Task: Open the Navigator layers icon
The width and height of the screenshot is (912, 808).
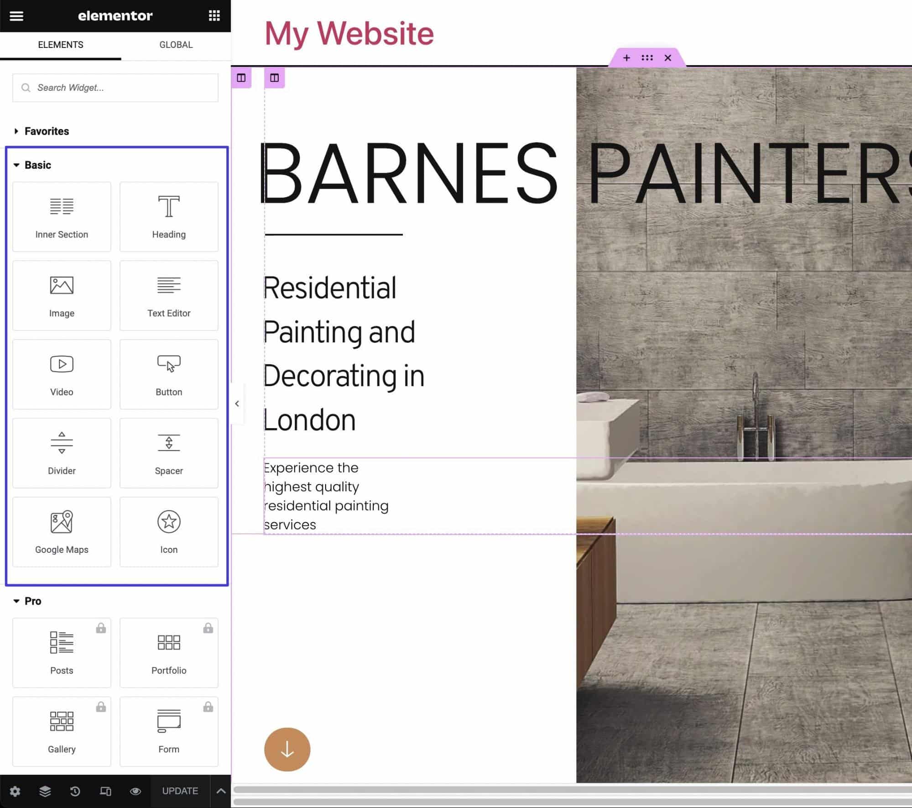Action: pos(45,791)
